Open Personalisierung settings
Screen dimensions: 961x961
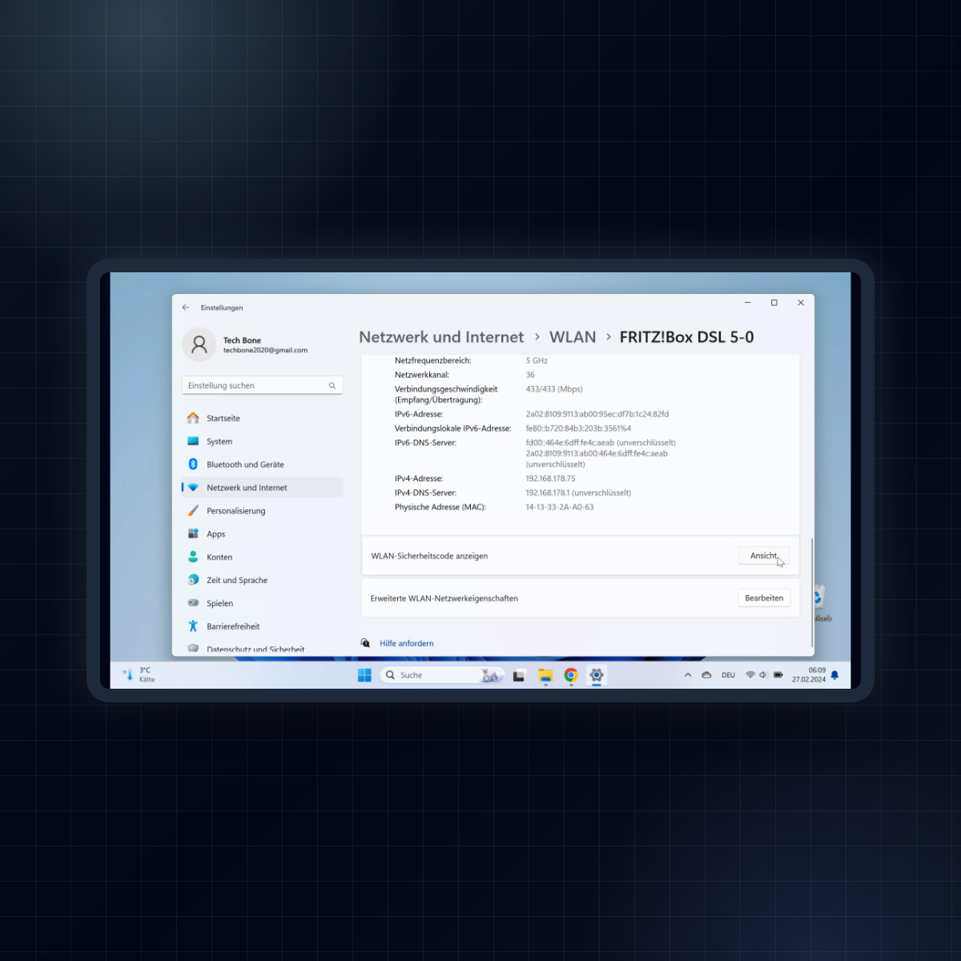[x=263, y=511]
